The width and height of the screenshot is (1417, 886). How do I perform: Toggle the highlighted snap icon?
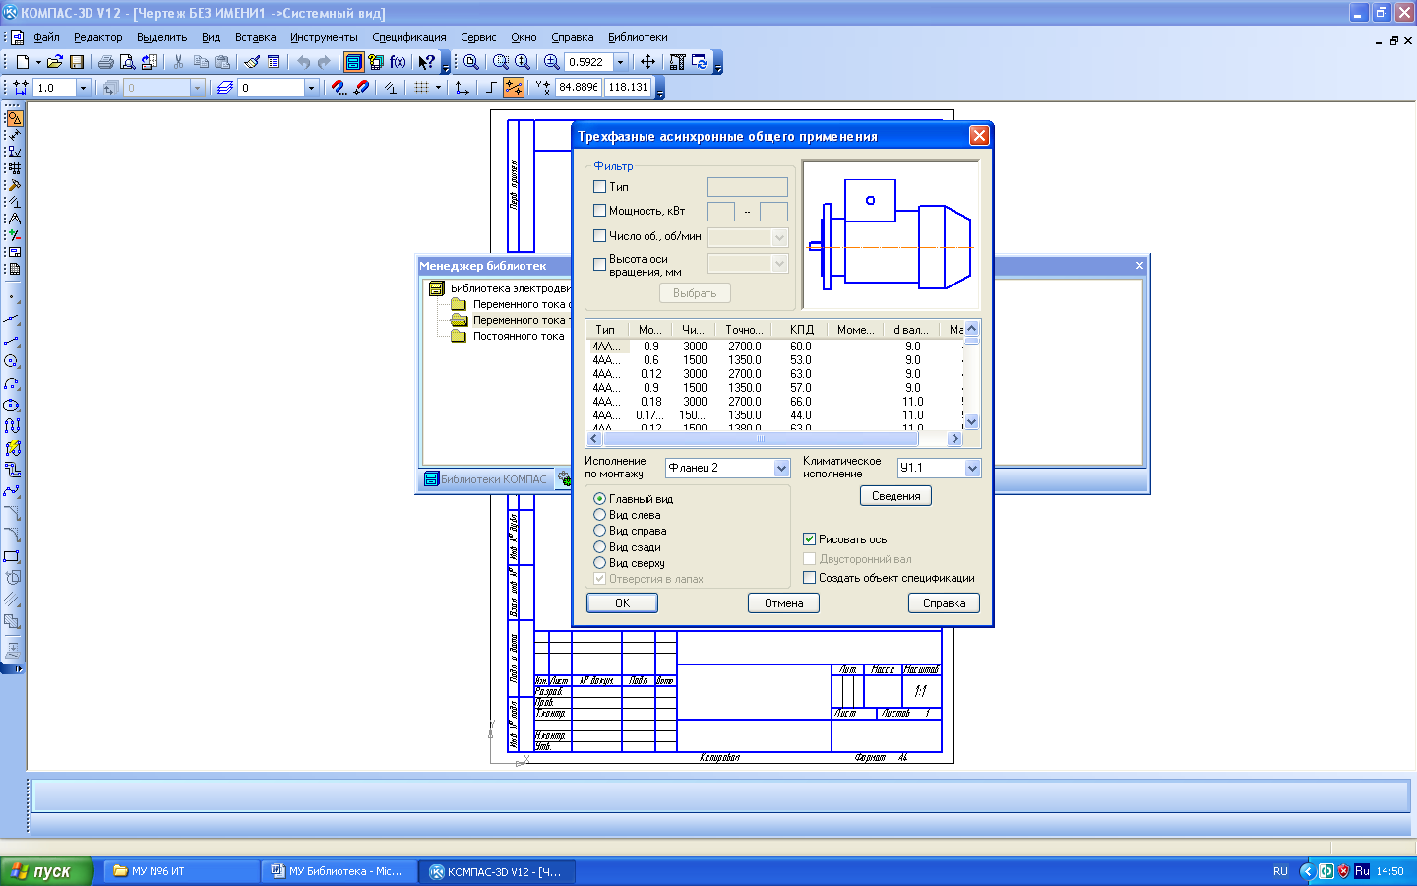tap(514, 88)
